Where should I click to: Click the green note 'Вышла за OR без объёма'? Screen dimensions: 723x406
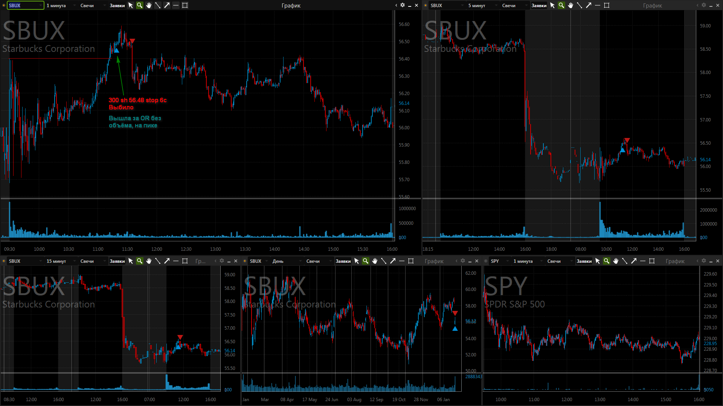click(x=135, y=121)
